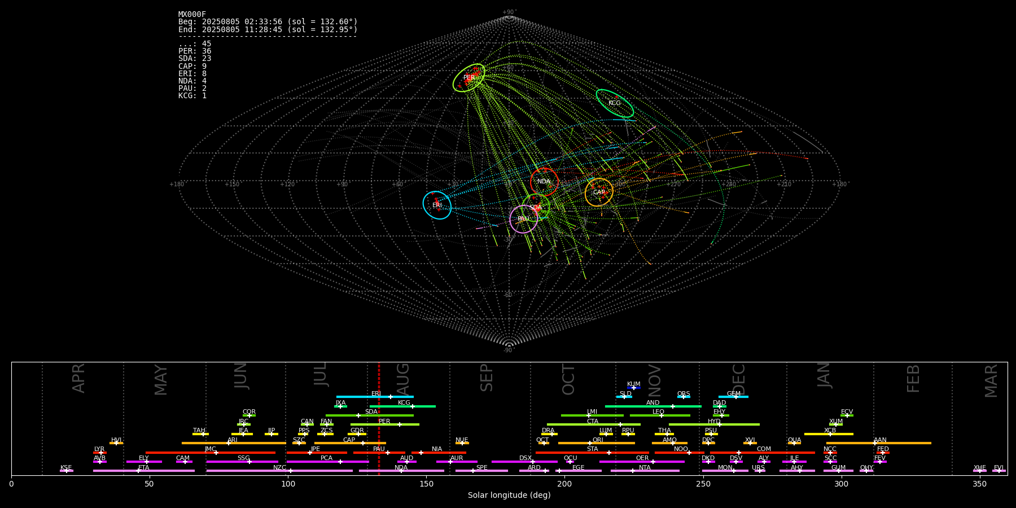Click the AAN shower bar in timeline
Image resolution: width=1016 pixels, height=508 pixels.
tap(878, 443)
